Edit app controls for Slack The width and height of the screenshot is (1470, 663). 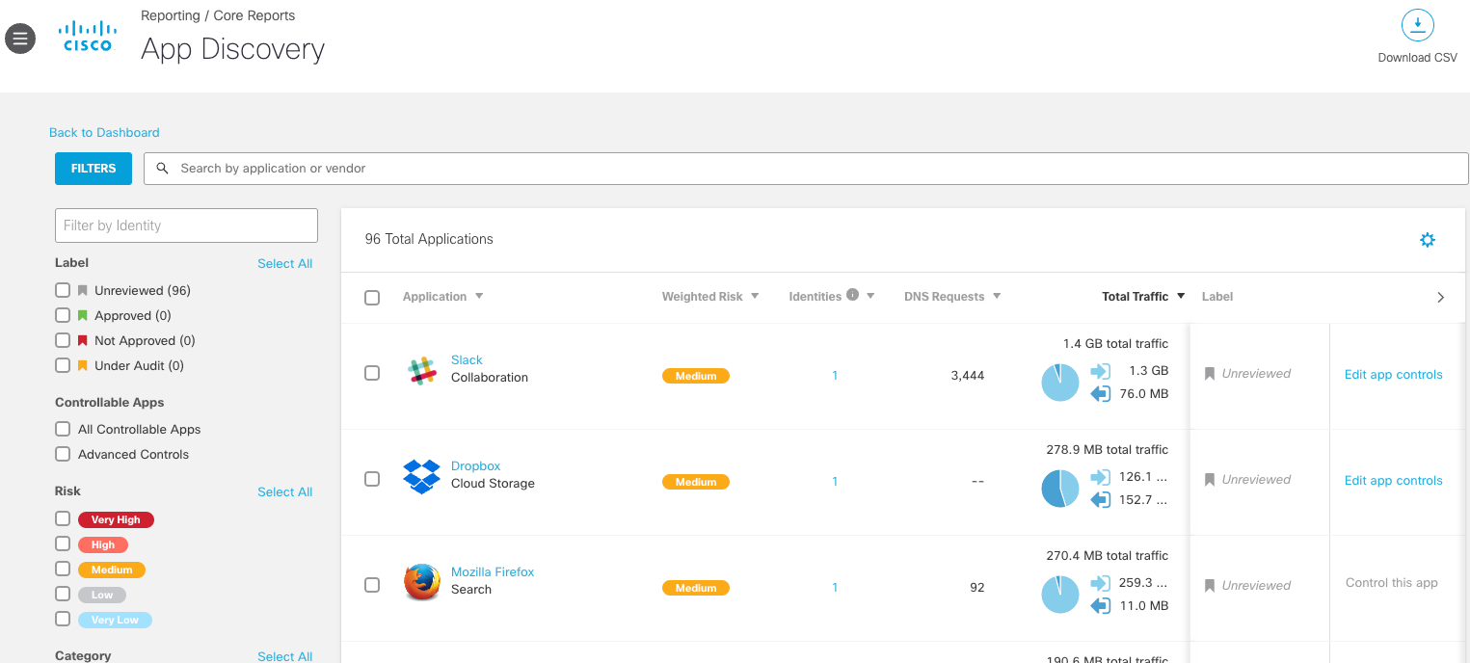1393,375
